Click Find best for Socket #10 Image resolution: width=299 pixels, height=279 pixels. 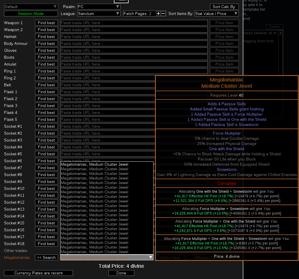(46, 188)
